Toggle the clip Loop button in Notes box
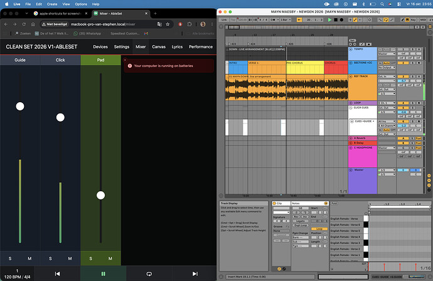The height and width of the screenshot is (281, 433). click(319, 229)
